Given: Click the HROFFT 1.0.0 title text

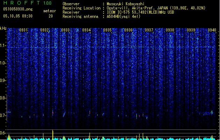Looking at the screenshot, I should (27, 3).
